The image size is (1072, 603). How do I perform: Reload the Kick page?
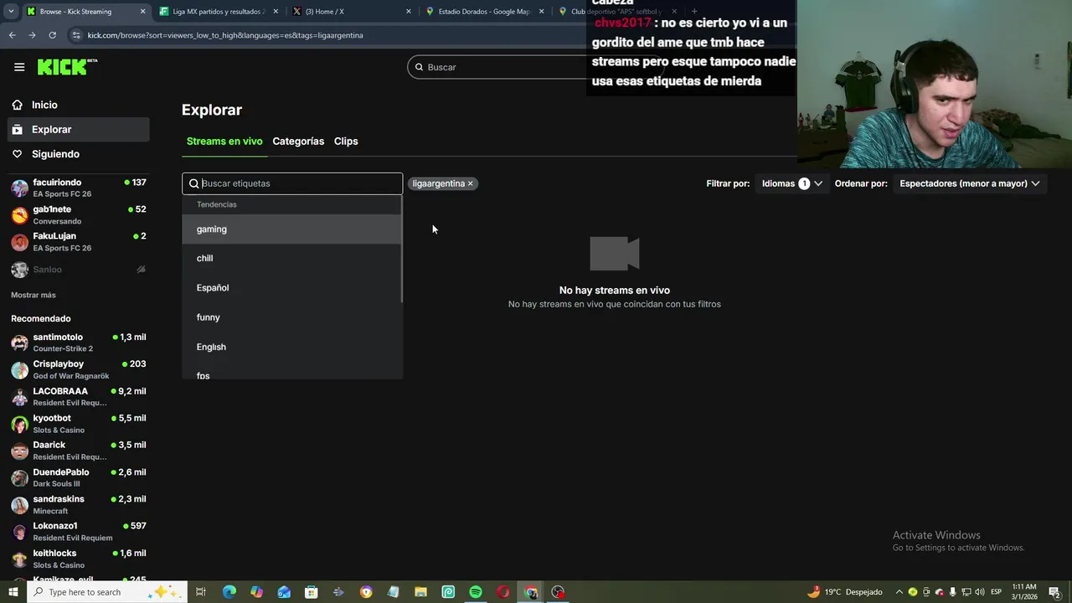(52, 35)
